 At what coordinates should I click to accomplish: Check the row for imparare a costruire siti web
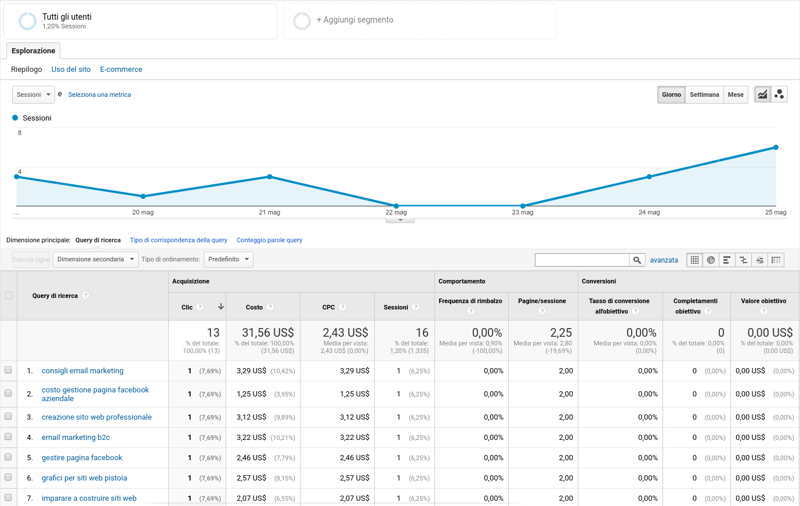[8, 497]
